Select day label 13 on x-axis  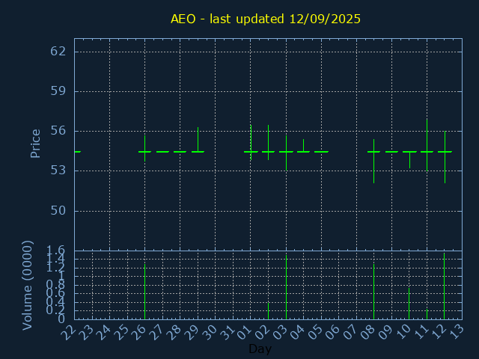(x=457, y=332)
